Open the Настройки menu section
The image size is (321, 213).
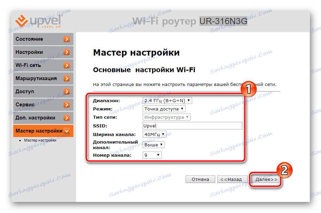tap(43, 52)
